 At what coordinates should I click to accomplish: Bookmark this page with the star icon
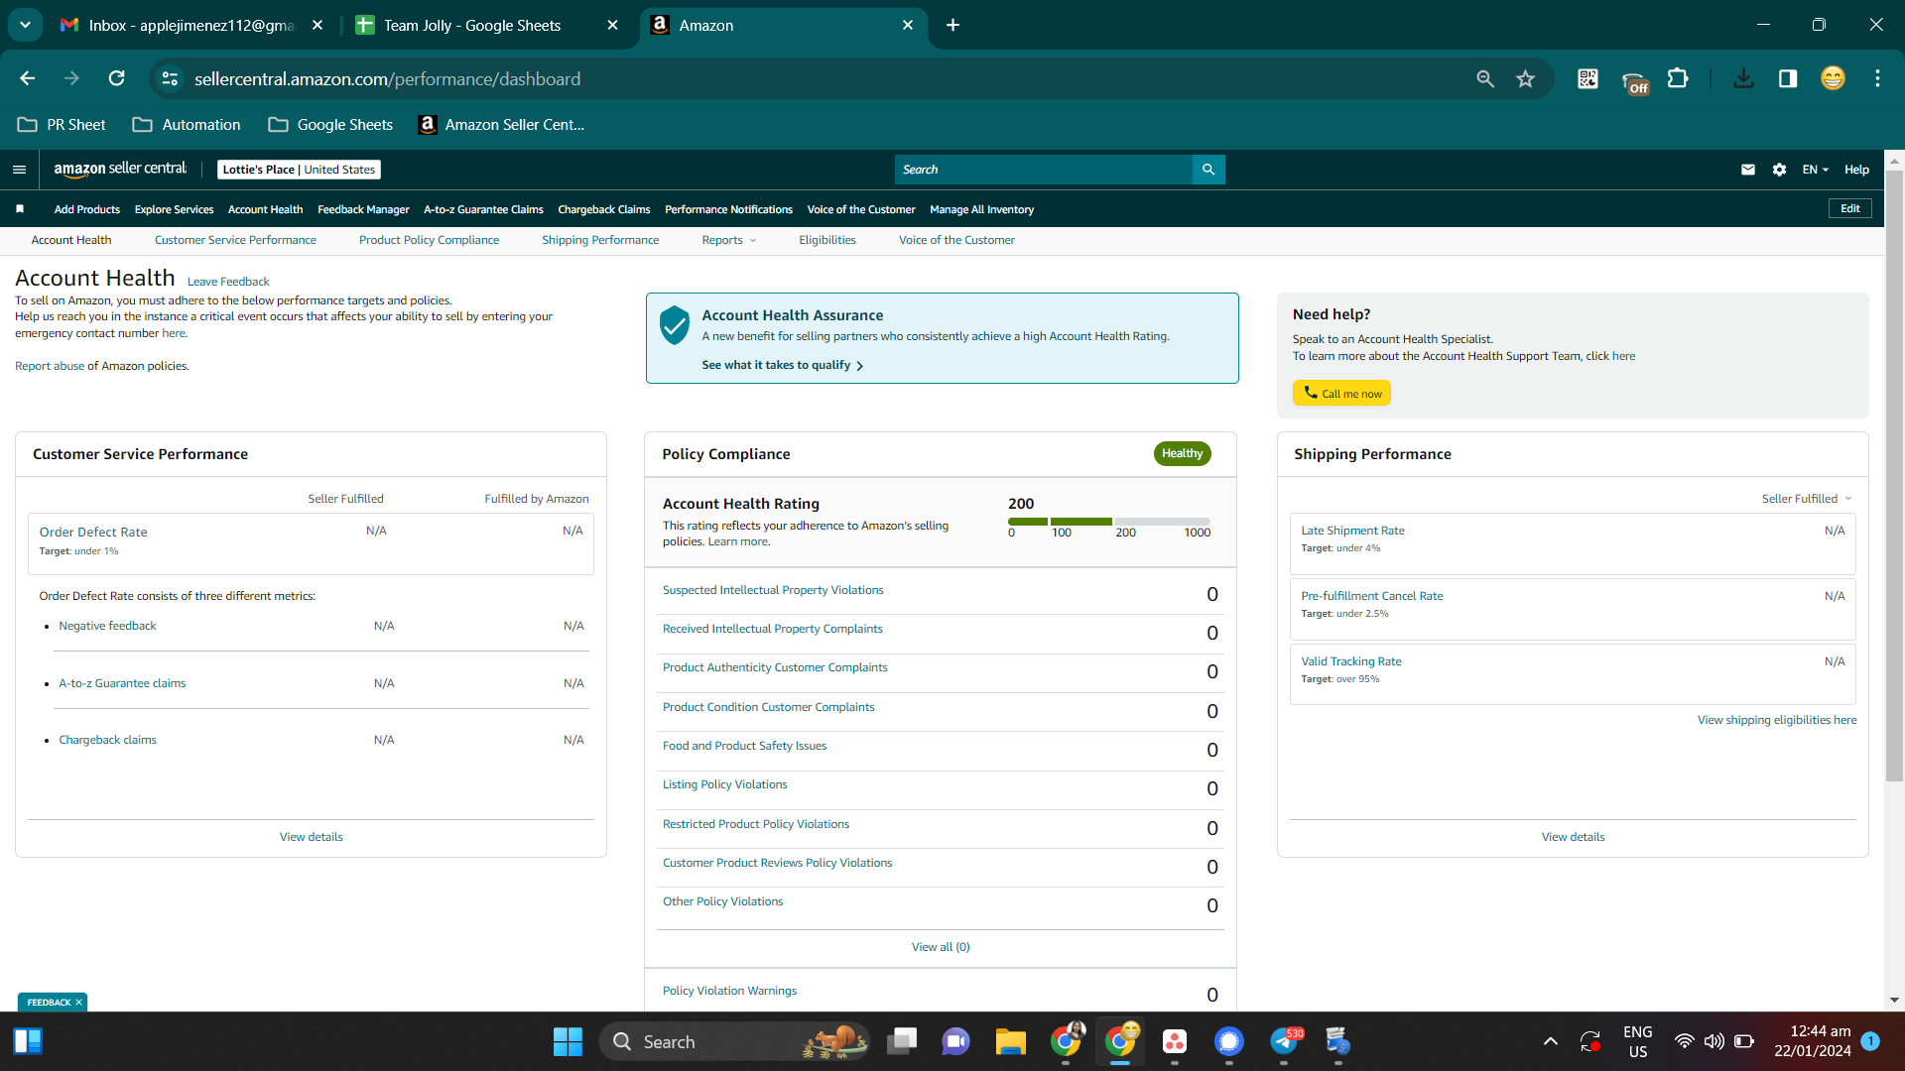pyautogui.click(x=1526, y=78)
